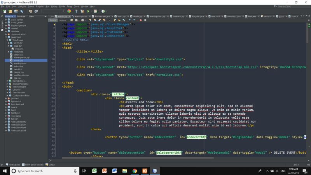Click the Find Next Occurrence icon

pos(100,20)
